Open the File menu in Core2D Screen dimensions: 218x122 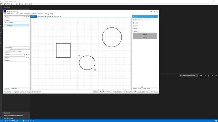[5, 14]
